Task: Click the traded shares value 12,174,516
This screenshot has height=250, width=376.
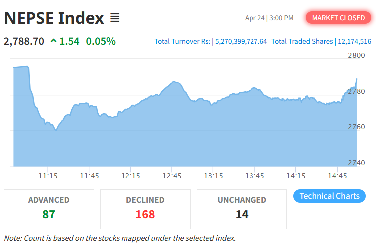Action: tap(354, 41)
